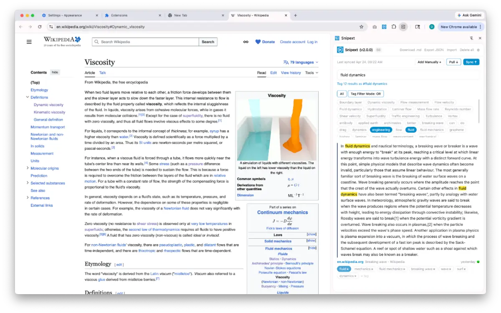View site information icon in address bar

point(51,27)
